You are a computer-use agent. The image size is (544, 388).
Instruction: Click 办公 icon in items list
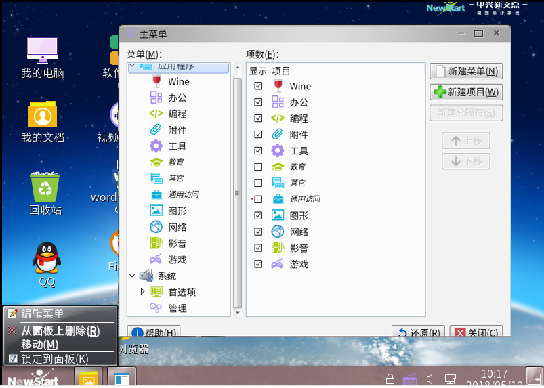[278, 102]
